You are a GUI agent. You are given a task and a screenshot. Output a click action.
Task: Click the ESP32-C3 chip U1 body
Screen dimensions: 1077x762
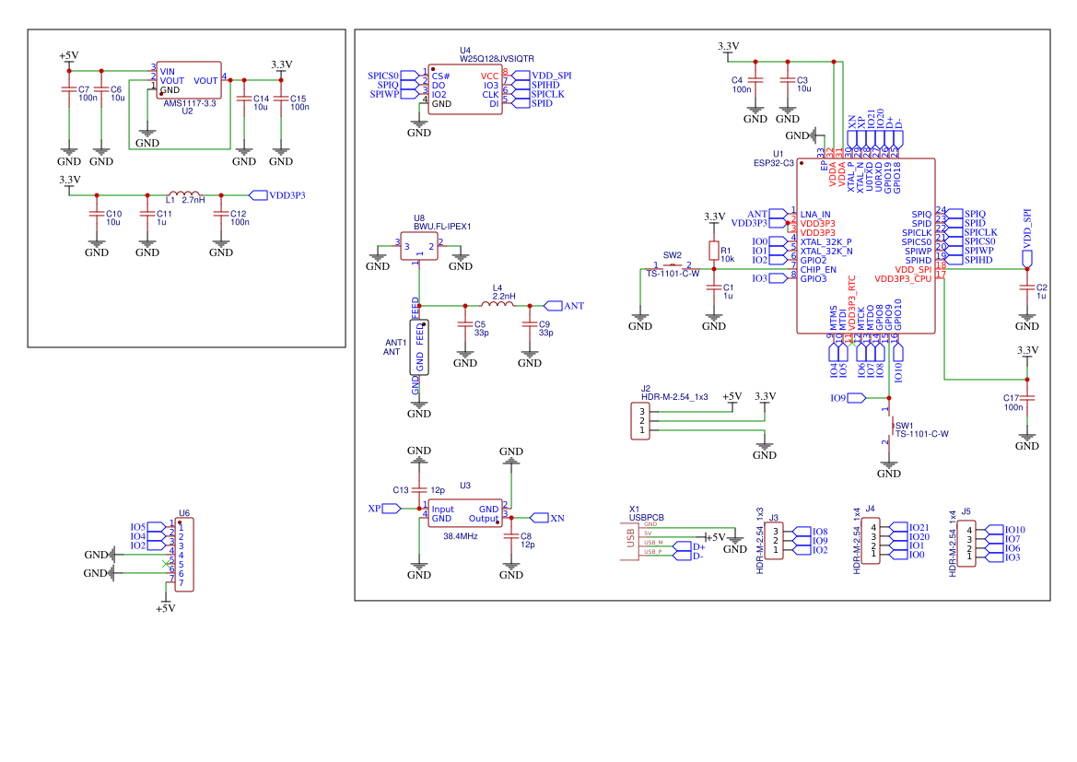tap(865, 246)
